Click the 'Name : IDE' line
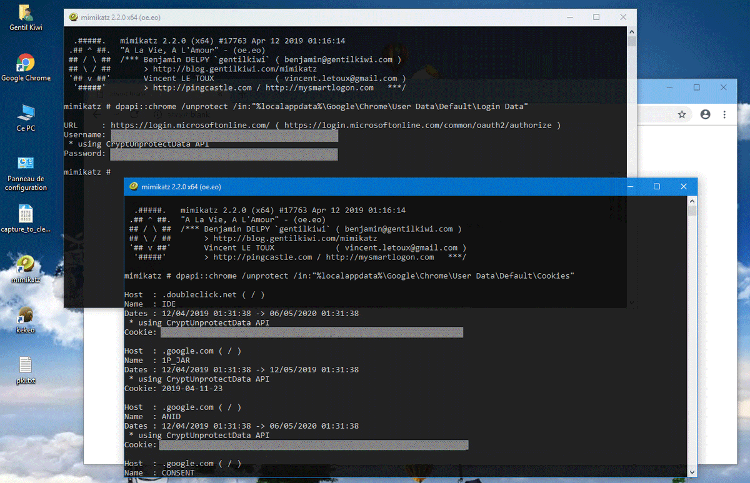 coord(150,304)
